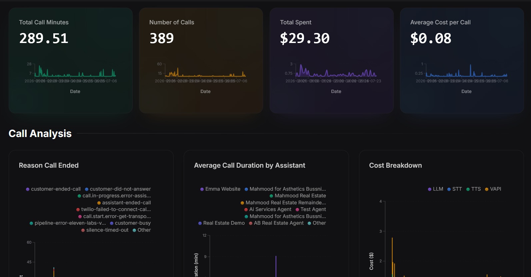The height and width of the screenshot is (277, 531).
Task: Toggle assistant-ended-call legend entry
Action: click(124, 203)
